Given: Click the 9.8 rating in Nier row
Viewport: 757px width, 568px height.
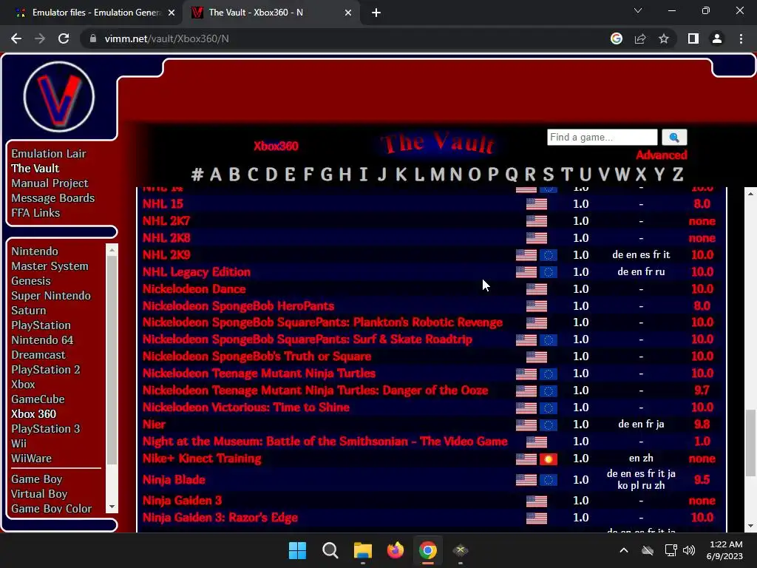Looking at the screenshot, I should (x=702, y=425).
